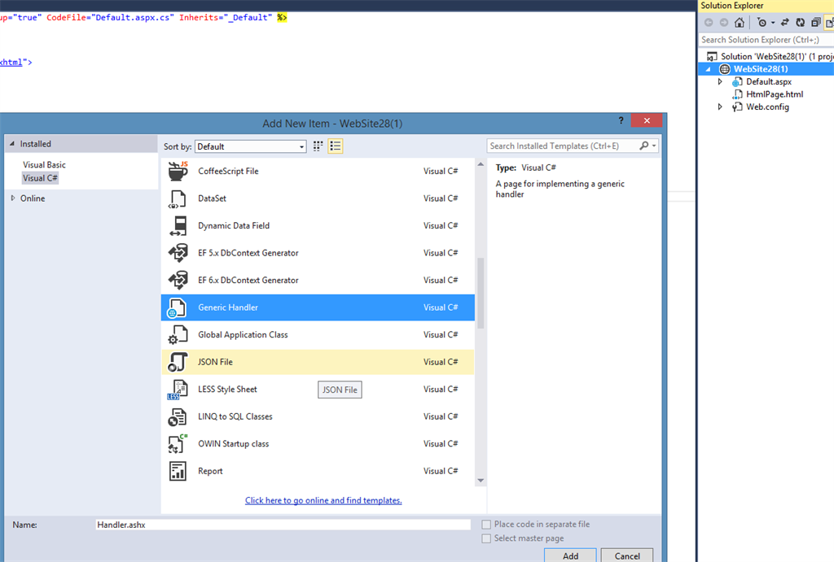
Task: Select the 'JSON File' template name
Action: 215,362
